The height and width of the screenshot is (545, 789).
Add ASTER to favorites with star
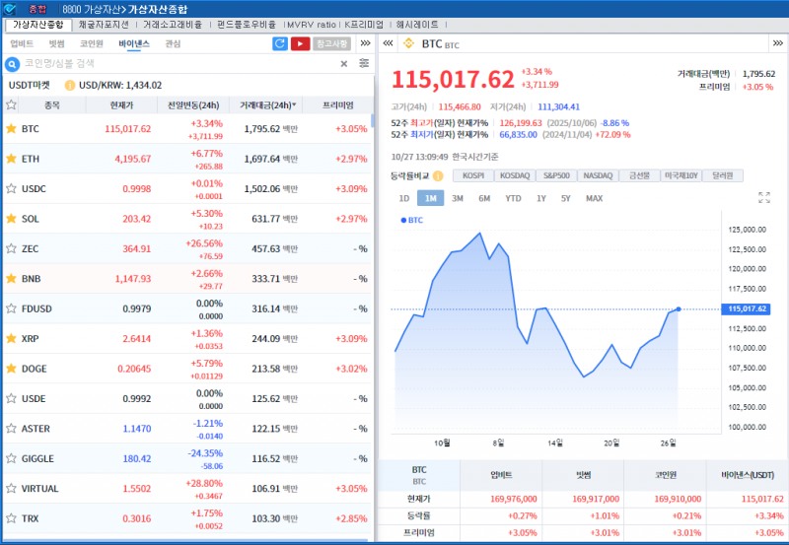(11, 429)
